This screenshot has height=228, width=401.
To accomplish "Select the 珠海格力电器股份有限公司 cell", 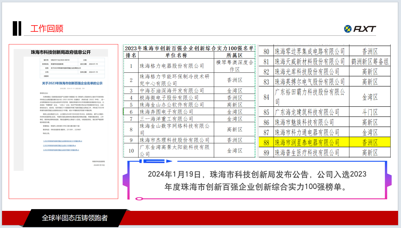I will (x=176, y=66).
